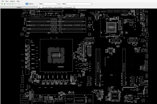Close the Z490 GAMING X boardview tab
The height and width of the screenshot is (104, 157).
coord(74,7)
